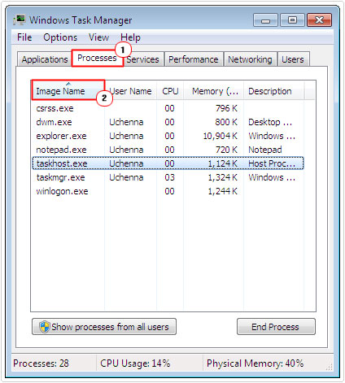Select the notepad.exe process row
The width and height of the screenshot is (345, 383).
pyautogui.click(x=168, y=150)
